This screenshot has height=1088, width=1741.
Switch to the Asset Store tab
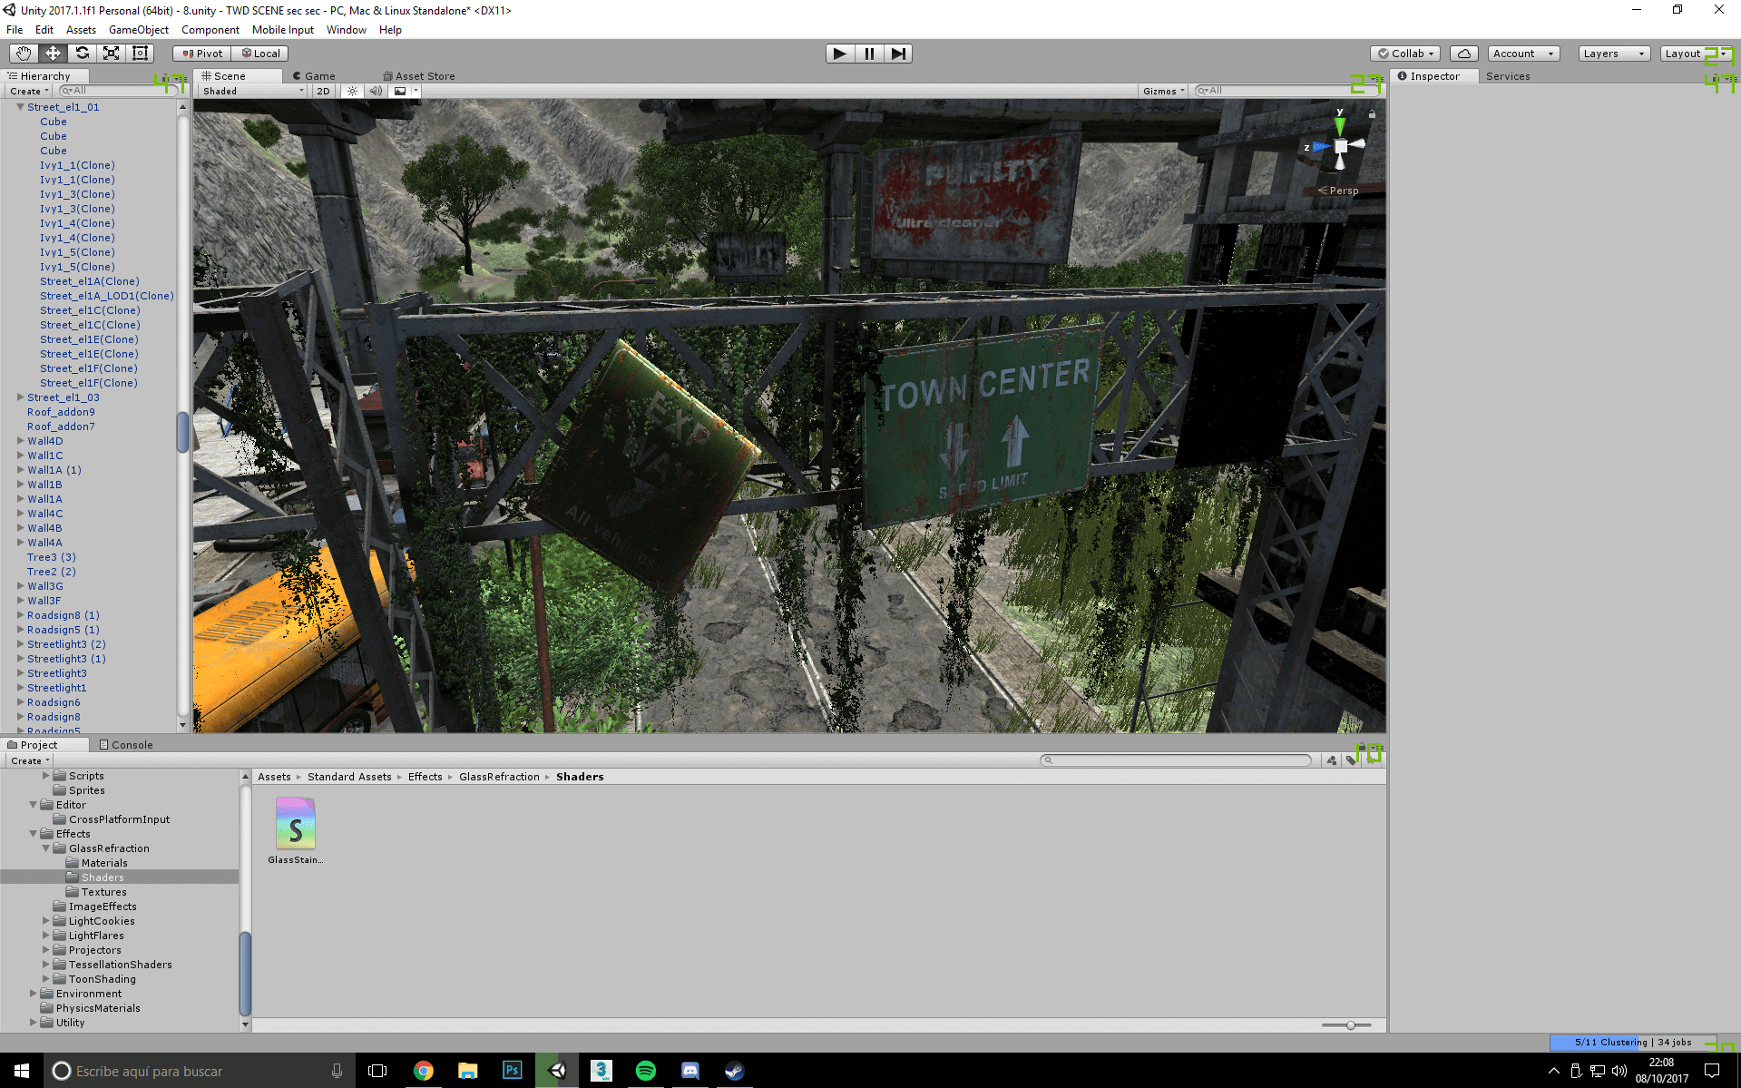coord(419,76)
